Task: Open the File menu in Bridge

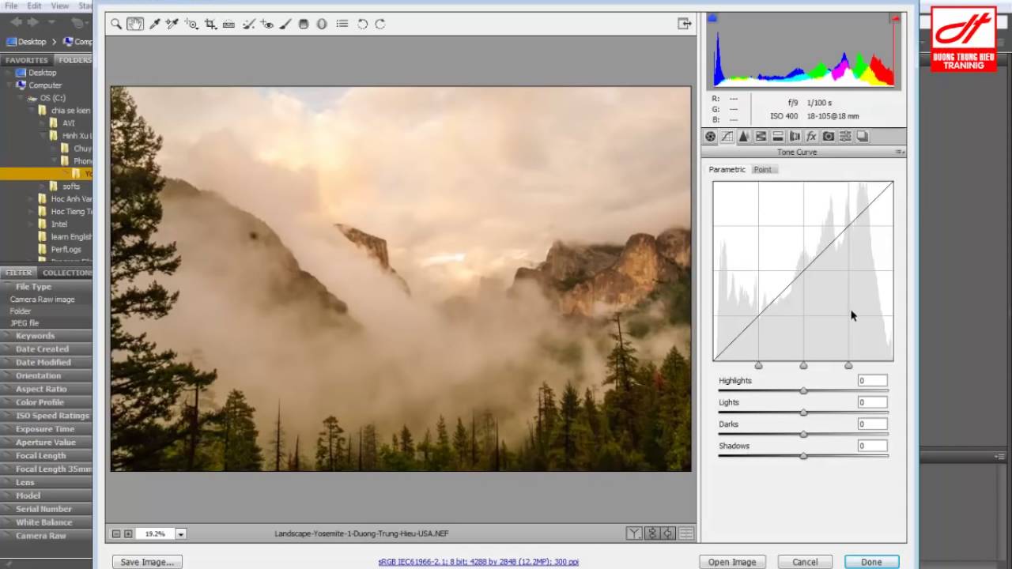Action: click(11, 6)
